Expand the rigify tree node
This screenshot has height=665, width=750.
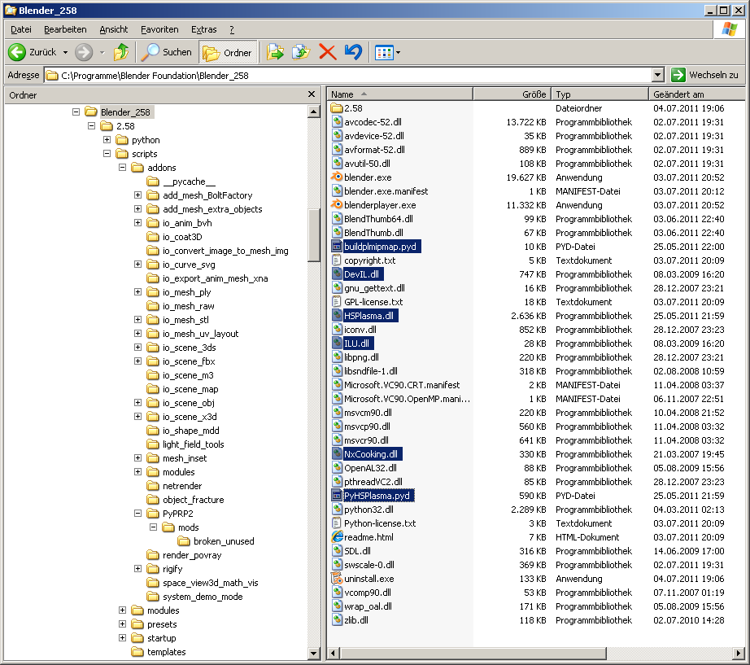pos(137,569)
